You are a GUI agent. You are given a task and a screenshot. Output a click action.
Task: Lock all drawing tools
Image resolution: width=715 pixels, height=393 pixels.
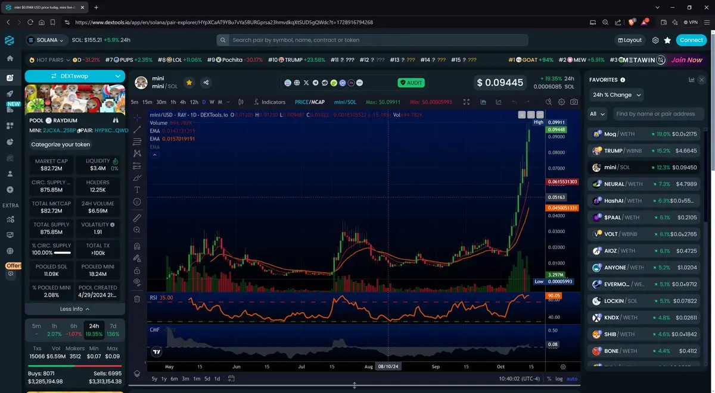click(x=137, y=270)
